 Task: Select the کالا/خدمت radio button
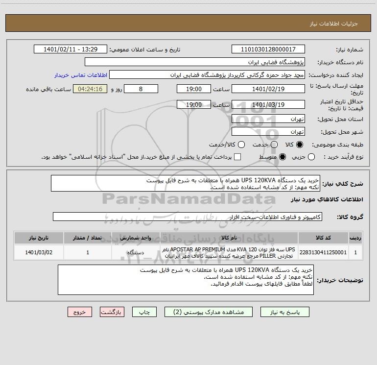pos(241,145)
